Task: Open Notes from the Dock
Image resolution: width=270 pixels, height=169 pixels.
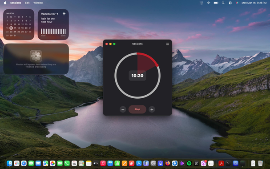Action: pyautogui.click(x=89, y=163)
